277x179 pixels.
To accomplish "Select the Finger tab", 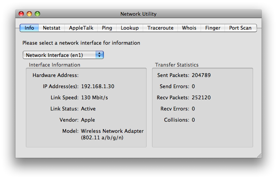I will pyautogui.click(x=213, y=28).
